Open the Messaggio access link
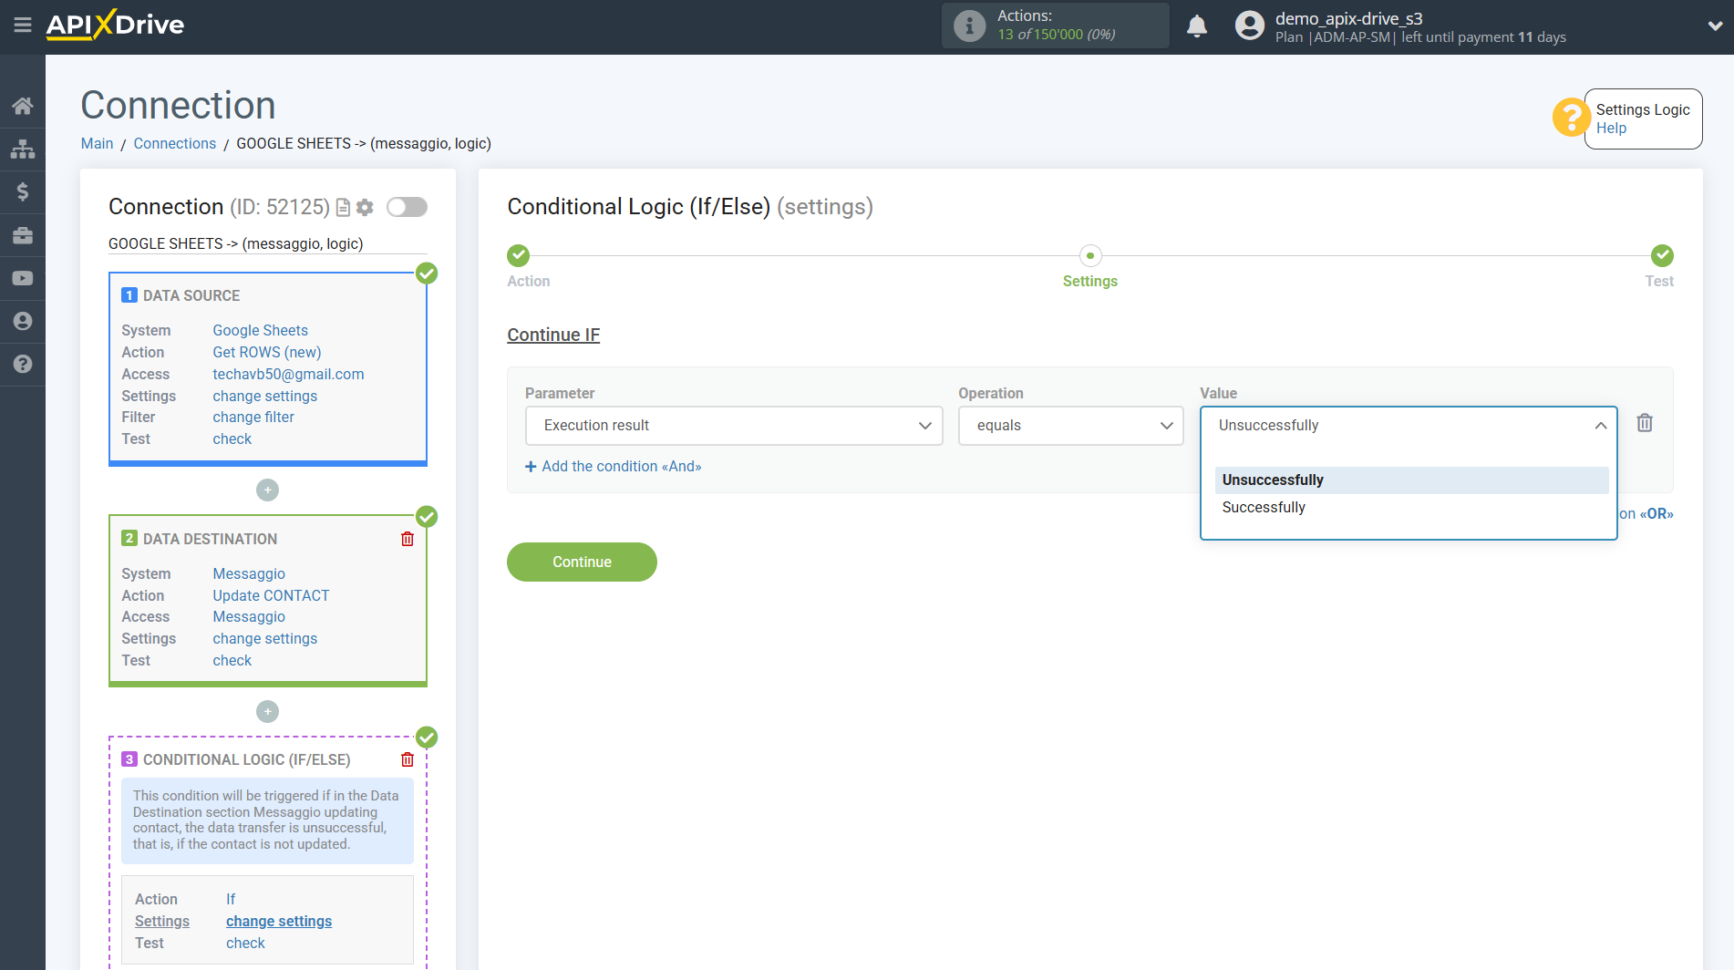This screenshot has width=1734, height=970. (249, 616)
